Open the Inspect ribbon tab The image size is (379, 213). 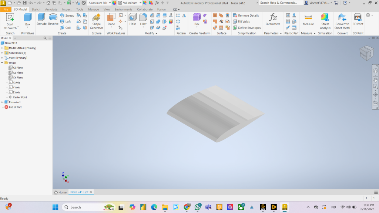coord(67,9)
